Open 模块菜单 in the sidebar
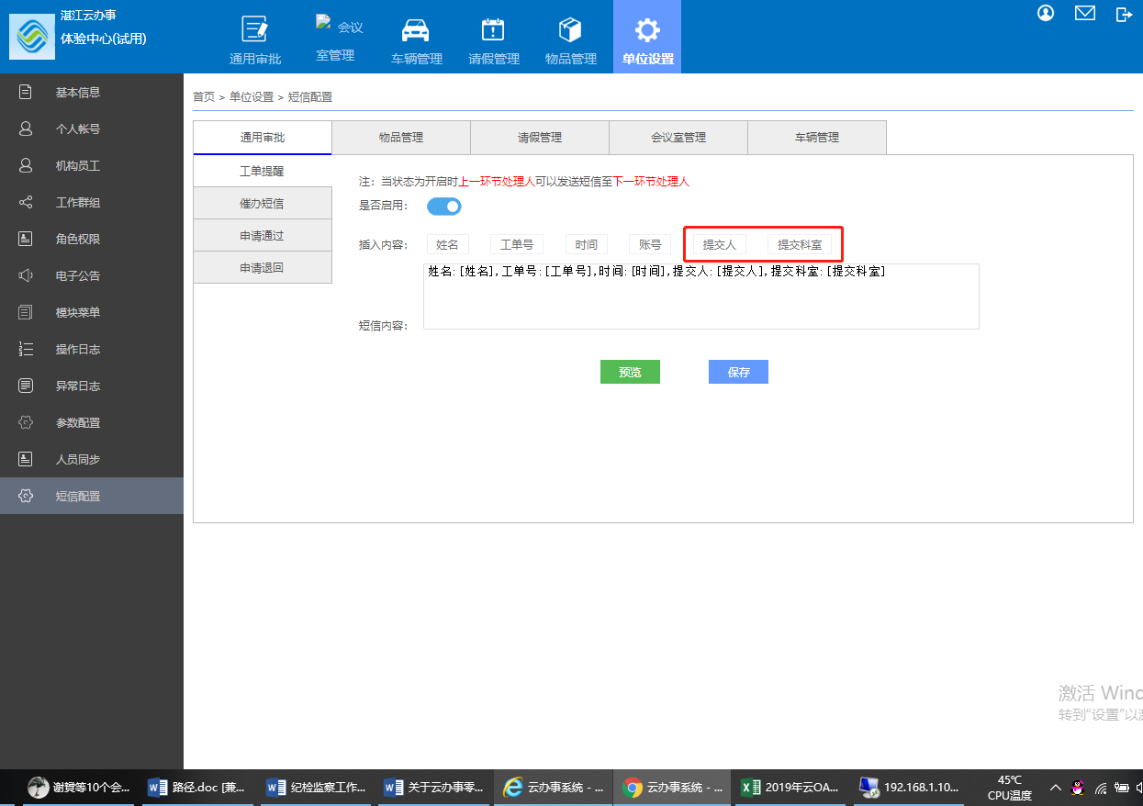 click(x=92, y=312)
